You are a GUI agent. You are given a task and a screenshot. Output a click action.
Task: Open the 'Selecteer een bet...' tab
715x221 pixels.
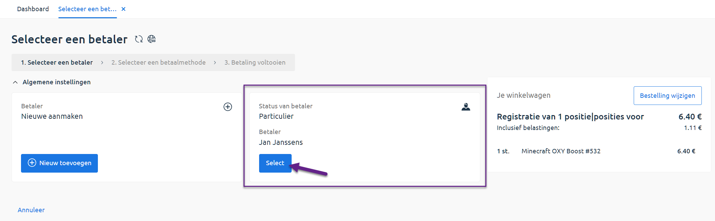coord(87,9)
